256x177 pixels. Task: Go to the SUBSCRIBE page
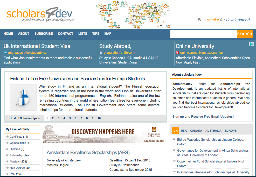[x=44, y=34]
